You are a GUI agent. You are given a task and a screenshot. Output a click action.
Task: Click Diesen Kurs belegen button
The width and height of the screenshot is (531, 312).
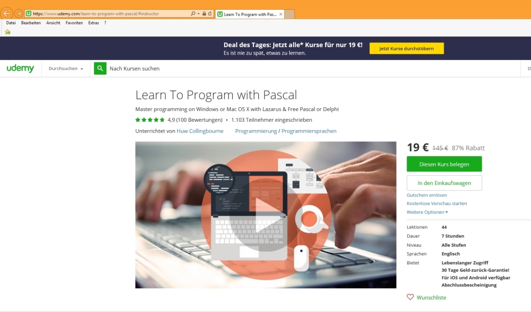[444, 164]
